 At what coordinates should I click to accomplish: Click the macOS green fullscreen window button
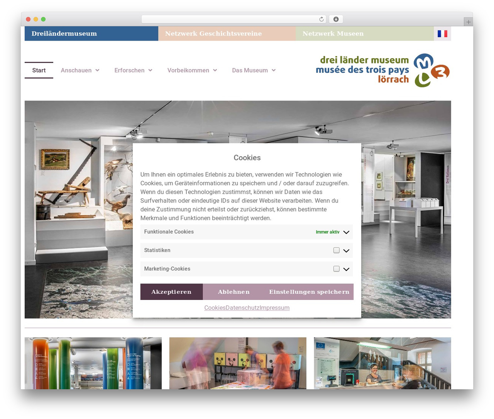pyautogui.click(x=43, y=19)
